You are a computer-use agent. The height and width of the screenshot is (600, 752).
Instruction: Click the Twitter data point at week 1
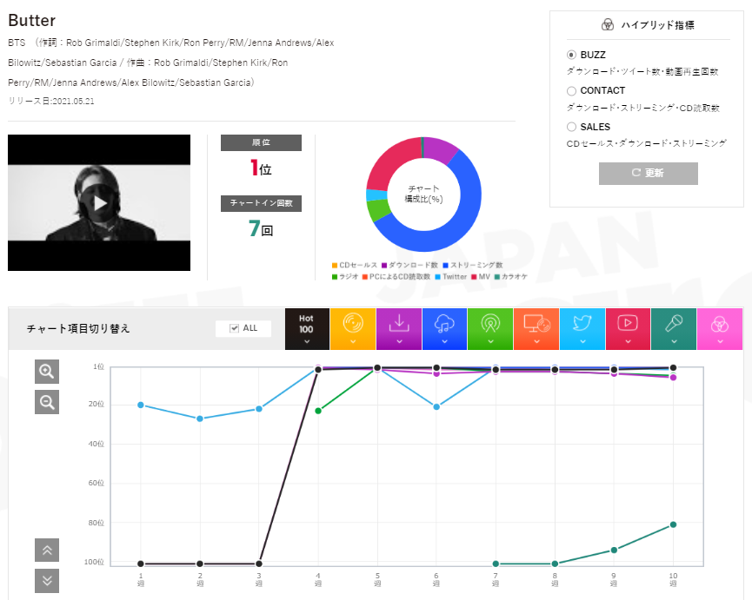[x=141, y=405]
